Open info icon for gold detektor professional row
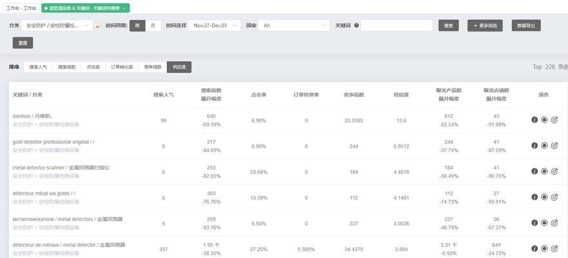Image resolution: width=568 pixels, height=258 pixels. (534, 146)
